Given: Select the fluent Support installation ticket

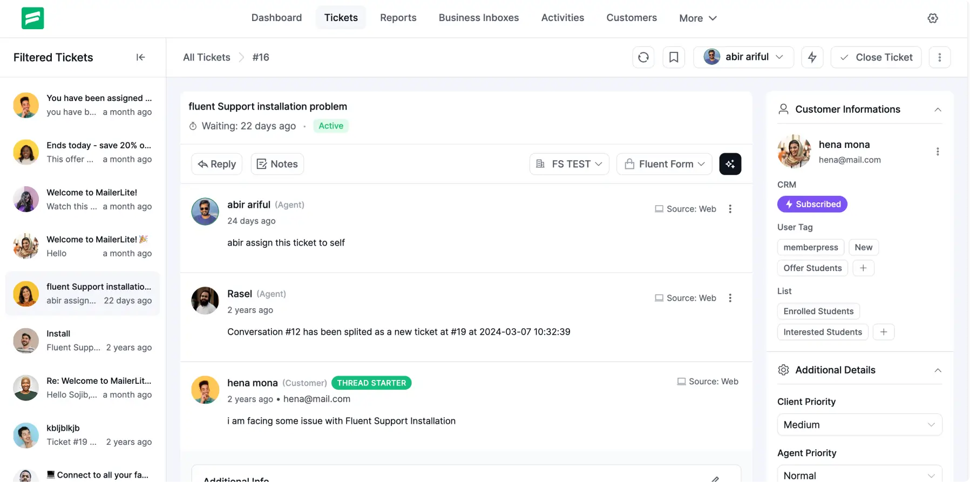Looking at the screenshot, I should (x=83, y=294).
